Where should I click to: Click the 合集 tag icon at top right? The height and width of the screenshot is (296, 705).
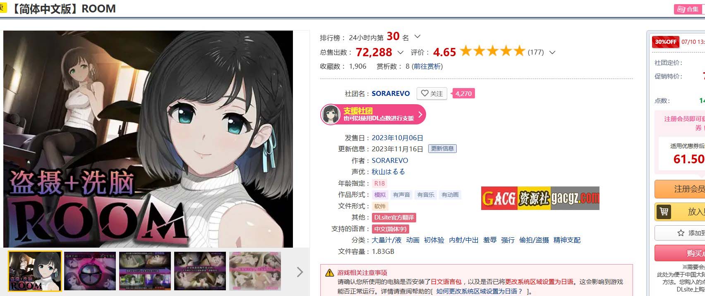click(681, 9)
